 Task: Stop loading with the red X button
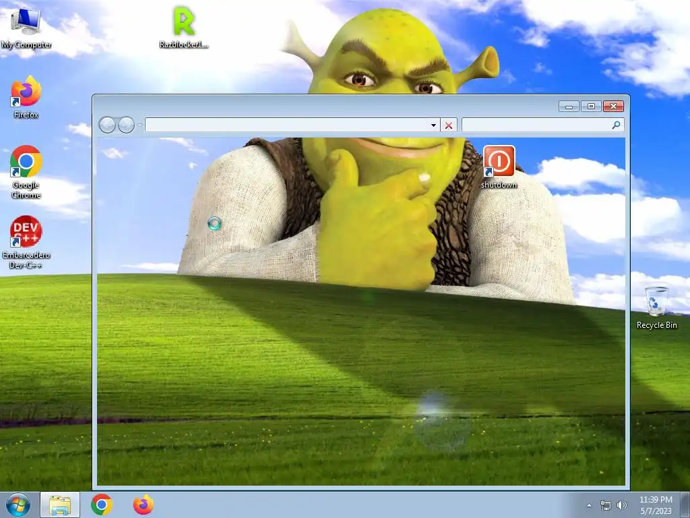click(448, 125)
